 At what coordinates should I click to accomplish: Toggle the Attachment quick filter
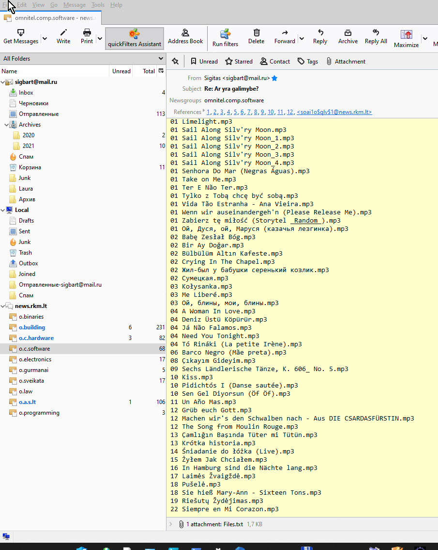tap(345, 62)
